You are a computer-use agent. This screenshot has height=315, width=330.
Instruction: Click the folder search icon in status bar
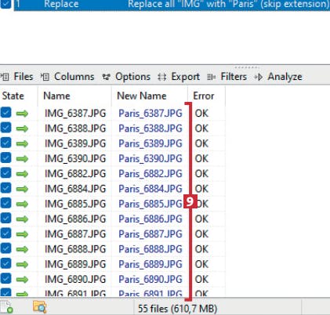point(39,306)
